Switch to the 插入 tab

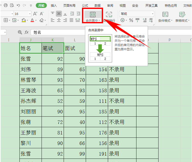tap(54, 5)
